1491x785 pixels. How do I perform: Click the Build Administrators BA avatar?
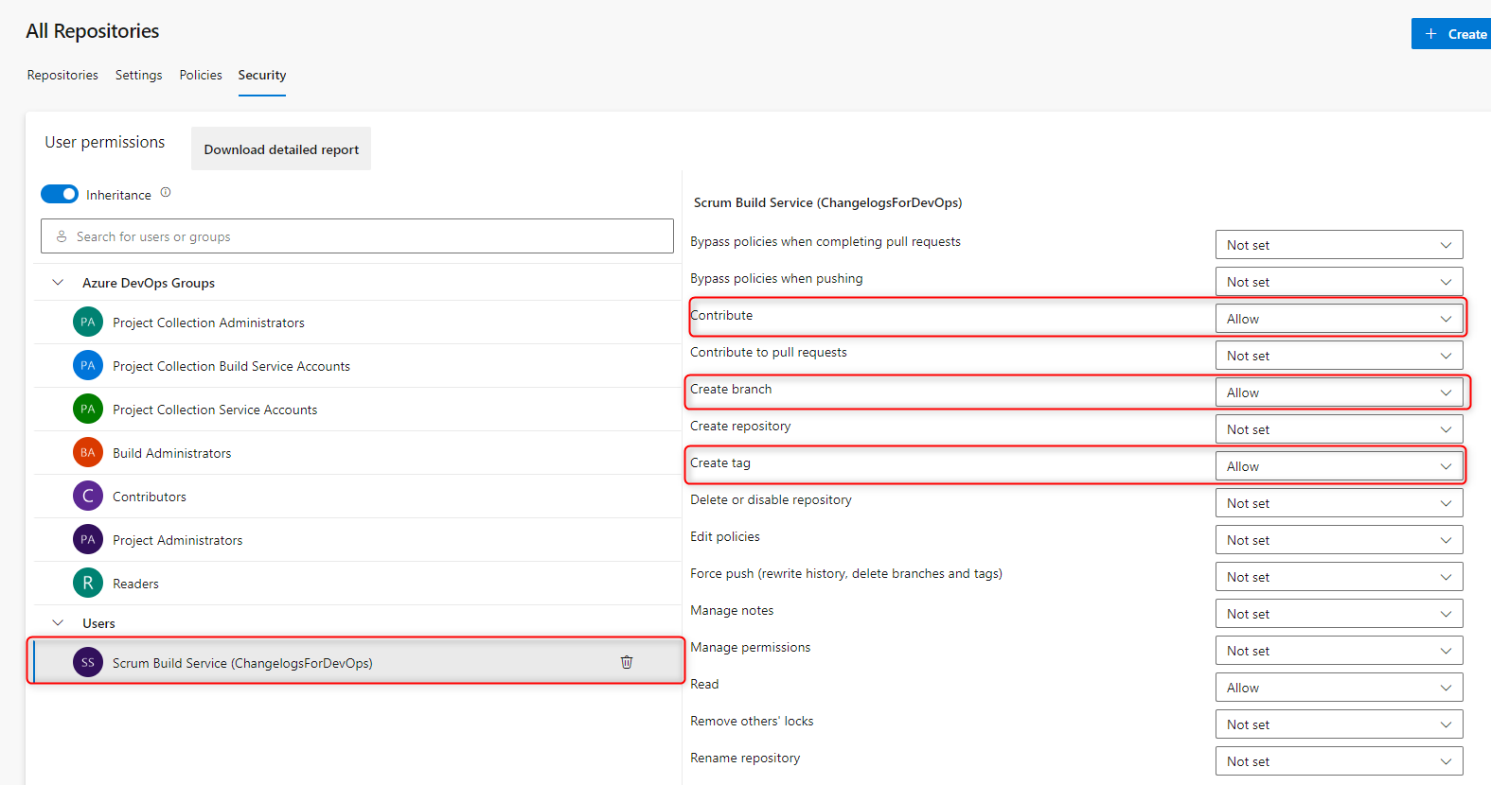(x=88, y=453)
